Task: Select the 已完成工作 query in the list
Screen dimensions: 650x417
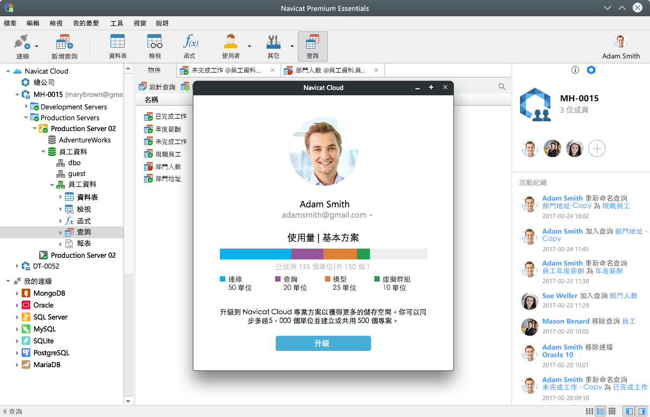Action: pos(165,116)
